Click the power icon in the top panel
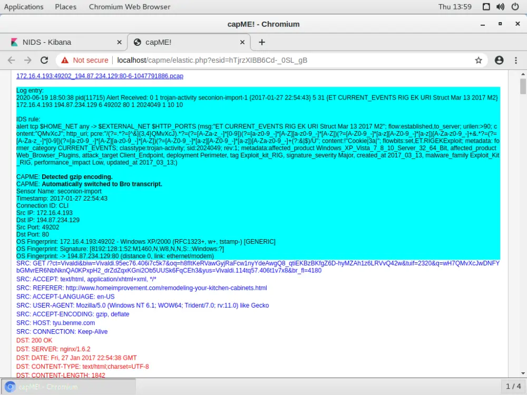527x395 pixels. [x=515, y=6]
